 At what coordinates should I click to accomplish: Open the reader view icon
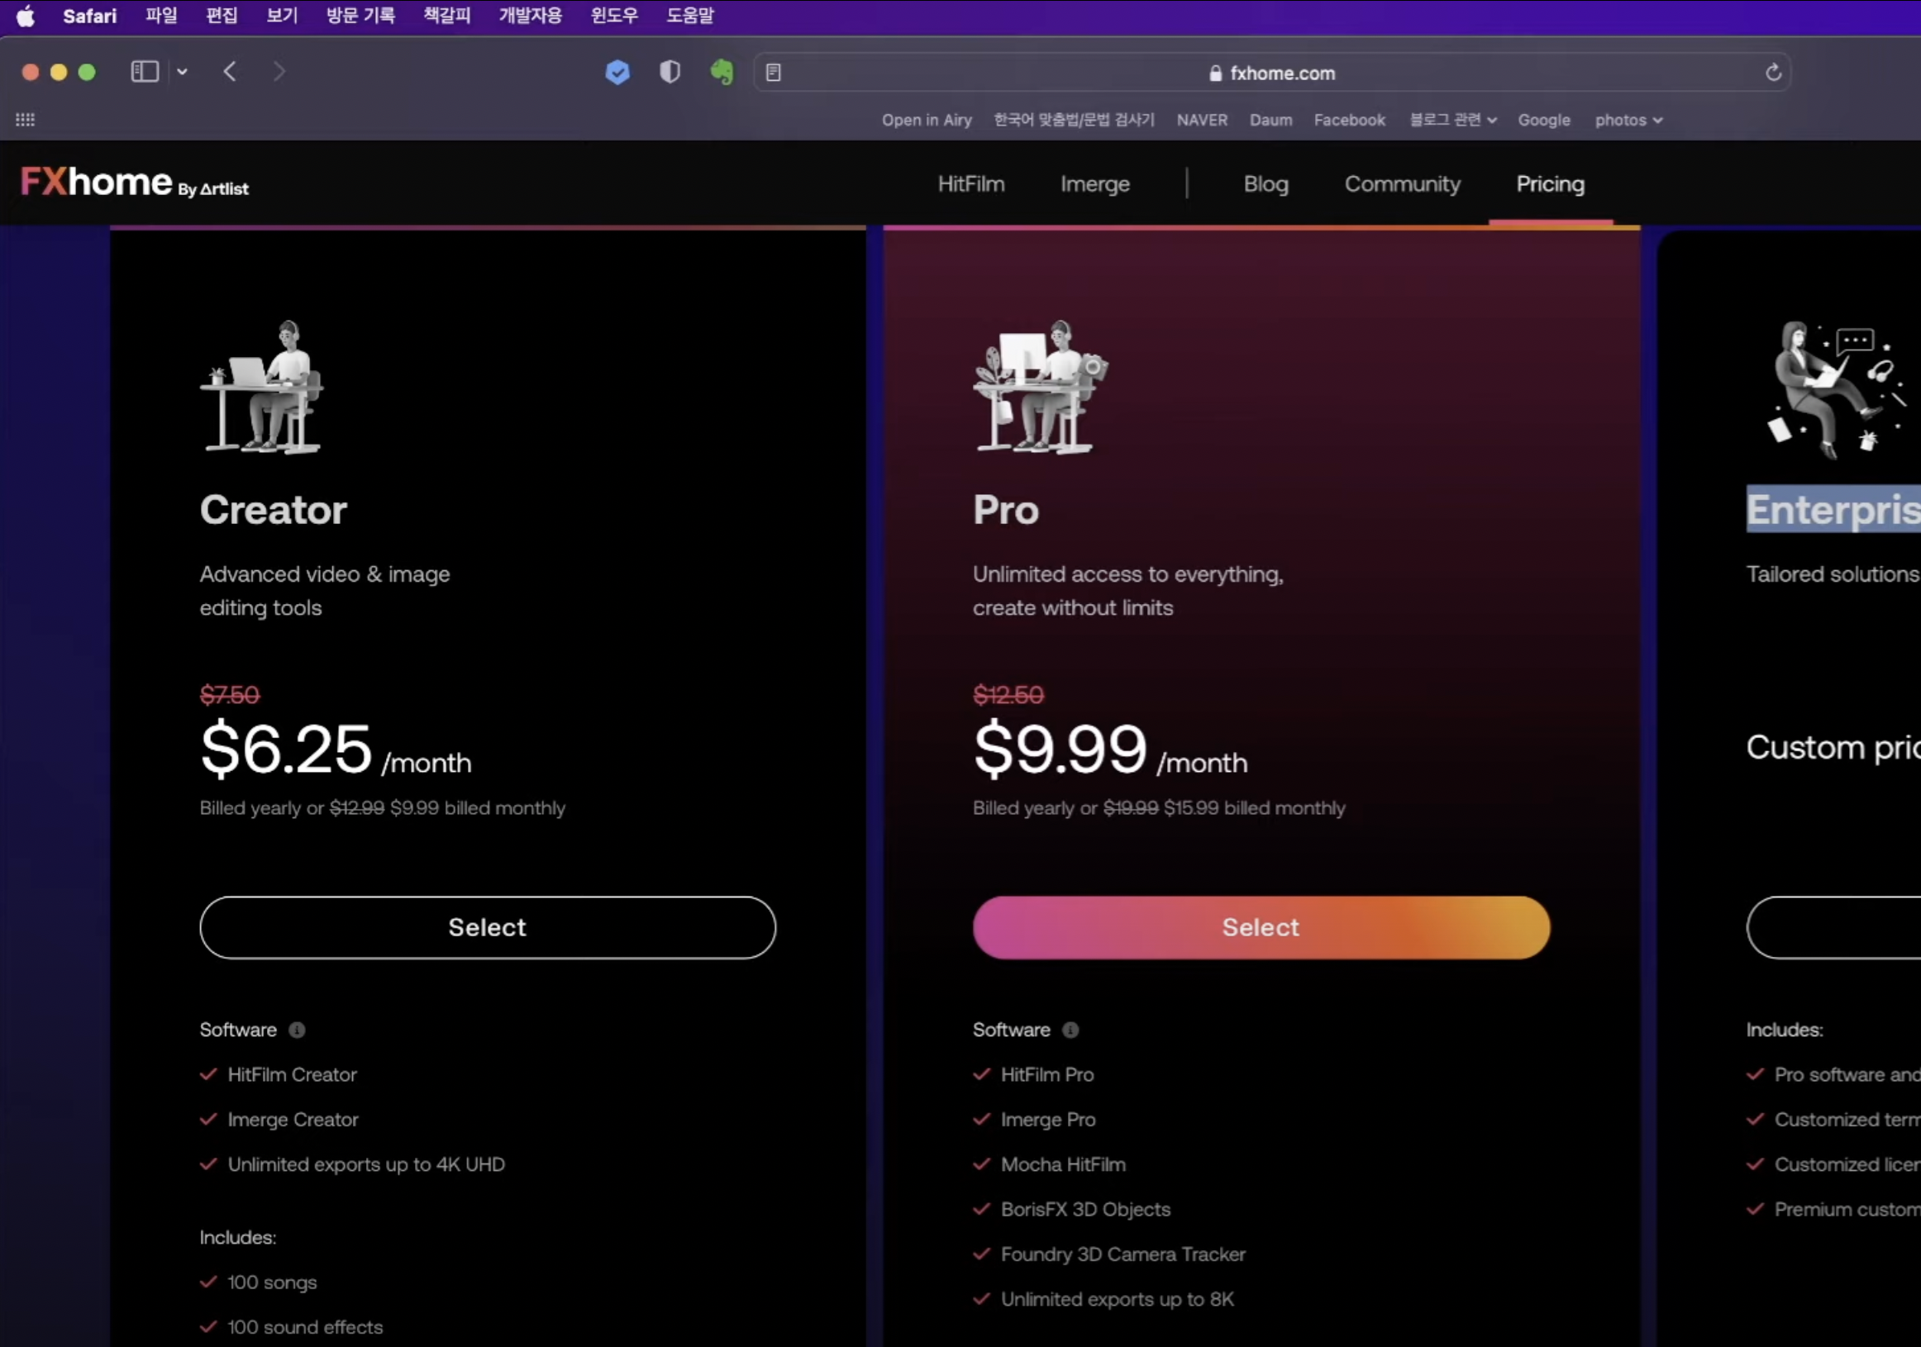tap(773, 73)
